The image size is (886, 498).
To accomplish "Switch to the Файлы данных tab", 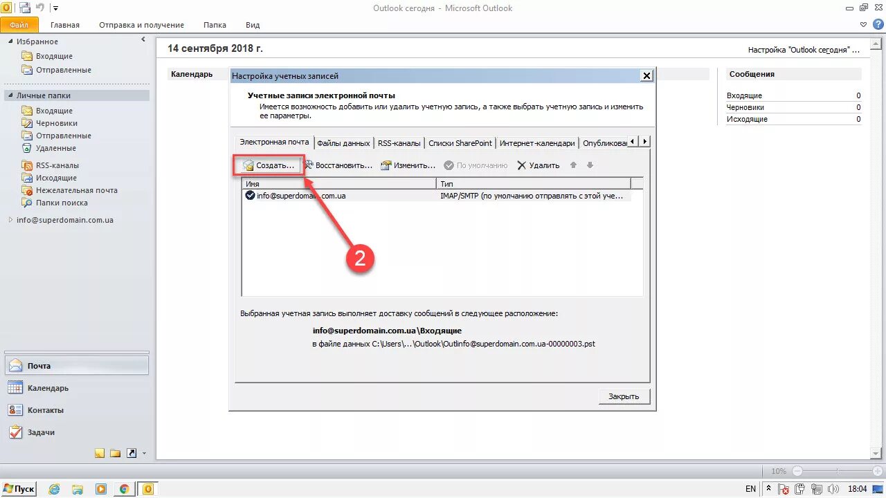I will tap(343, 143).
